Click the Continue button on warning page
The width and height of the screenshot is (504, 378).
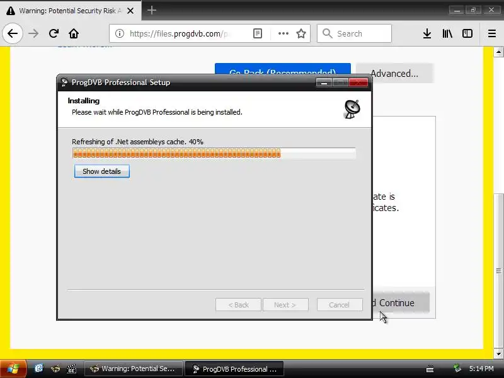click(401, 302)
